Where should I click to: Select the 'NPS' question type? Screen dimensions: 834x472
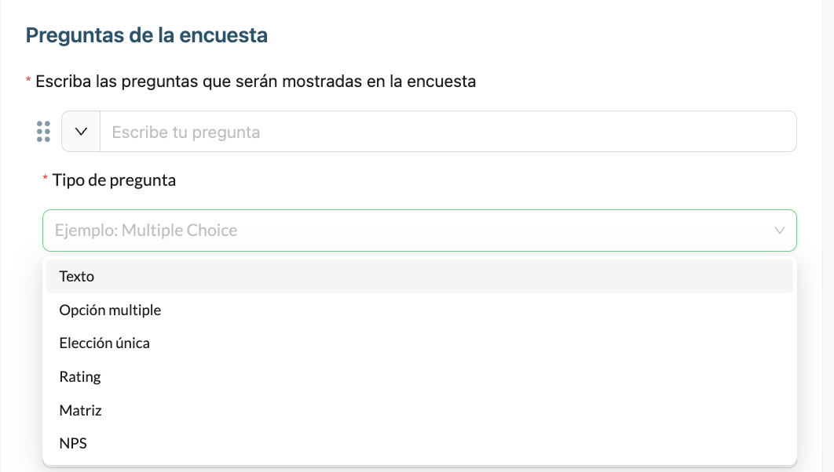pos(419,443)
